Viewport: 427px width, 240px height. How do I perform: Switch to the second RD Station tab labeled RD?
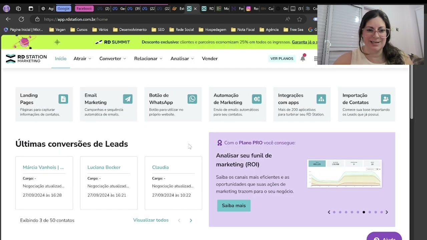(208, 9)
